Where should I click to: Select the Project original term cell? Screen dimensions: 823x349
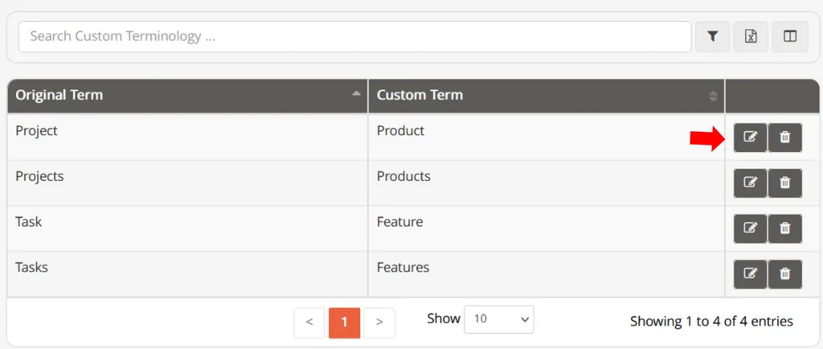click(x=188, y=137)
